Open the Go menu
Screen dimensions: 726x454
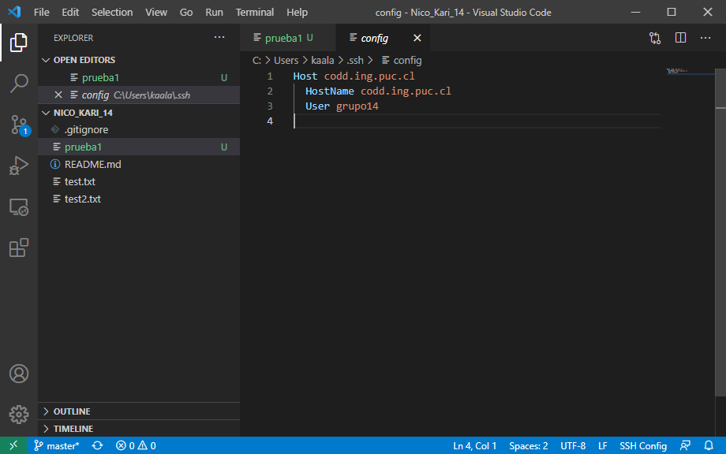pyautogui.click(x=186, y=13)
